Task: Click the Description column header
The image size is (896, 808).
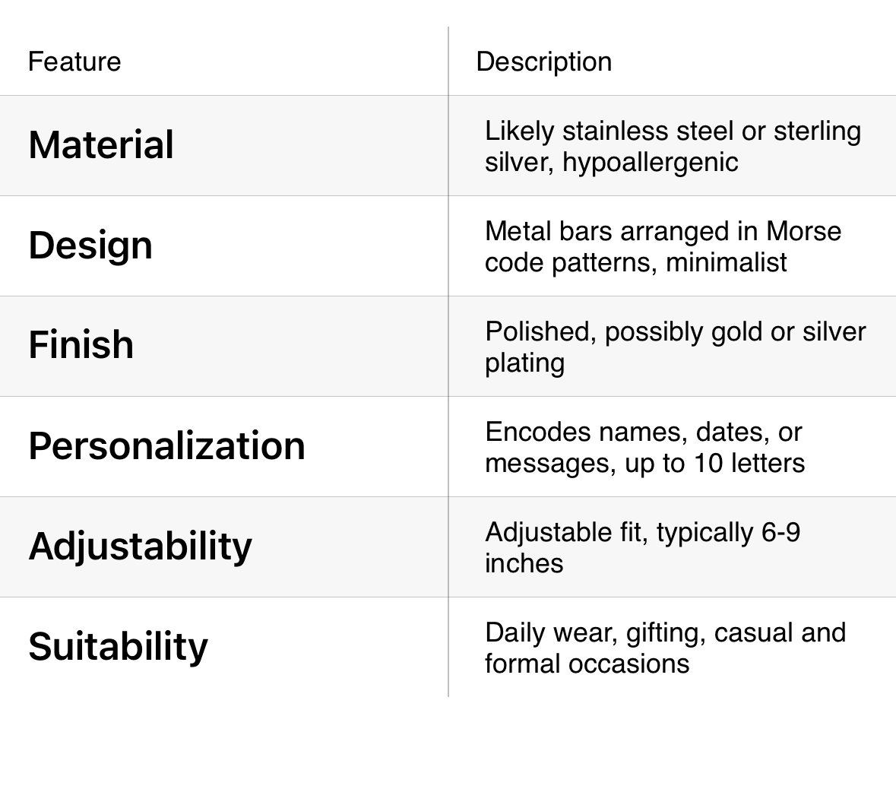Action: [543, 62]
